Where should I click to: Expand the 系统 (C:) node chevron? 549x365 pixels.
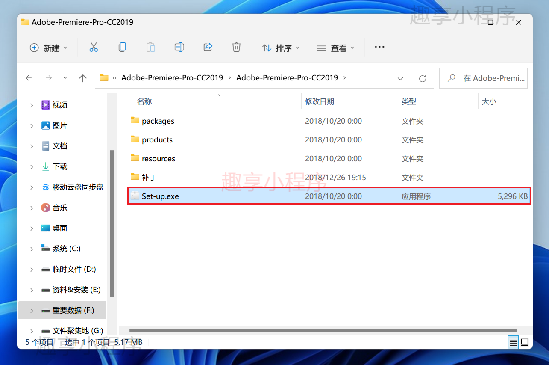pyautogui.click(x=32, y=249)
